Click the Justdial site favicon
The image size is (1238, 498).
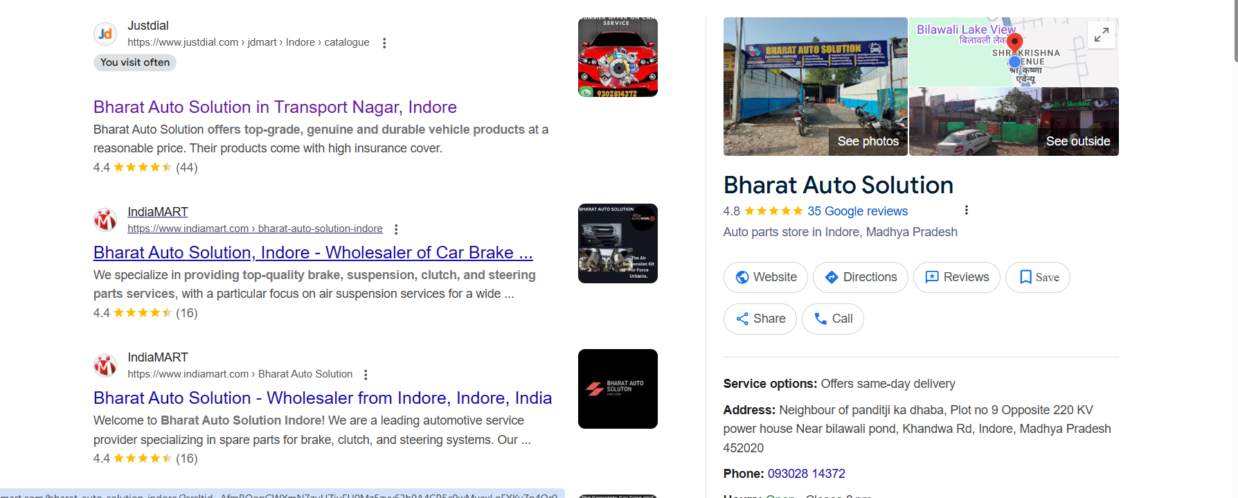[105, 34]
